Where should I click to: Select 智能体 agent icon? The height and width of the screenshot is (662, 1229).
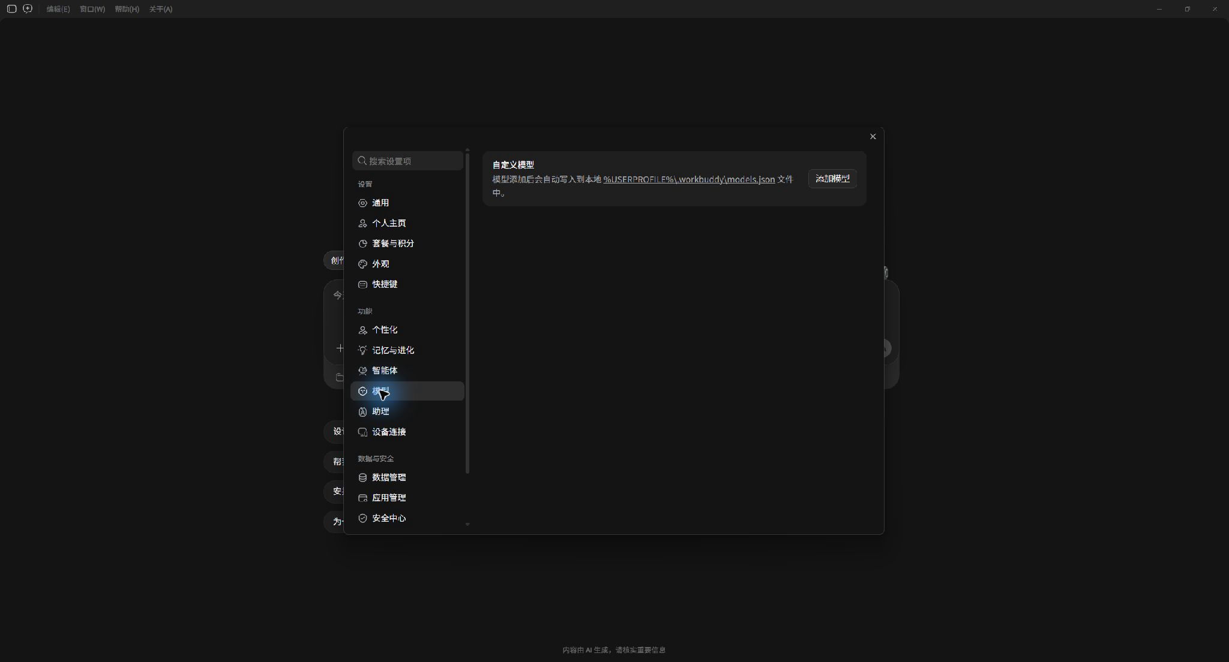tap(362, 371)
